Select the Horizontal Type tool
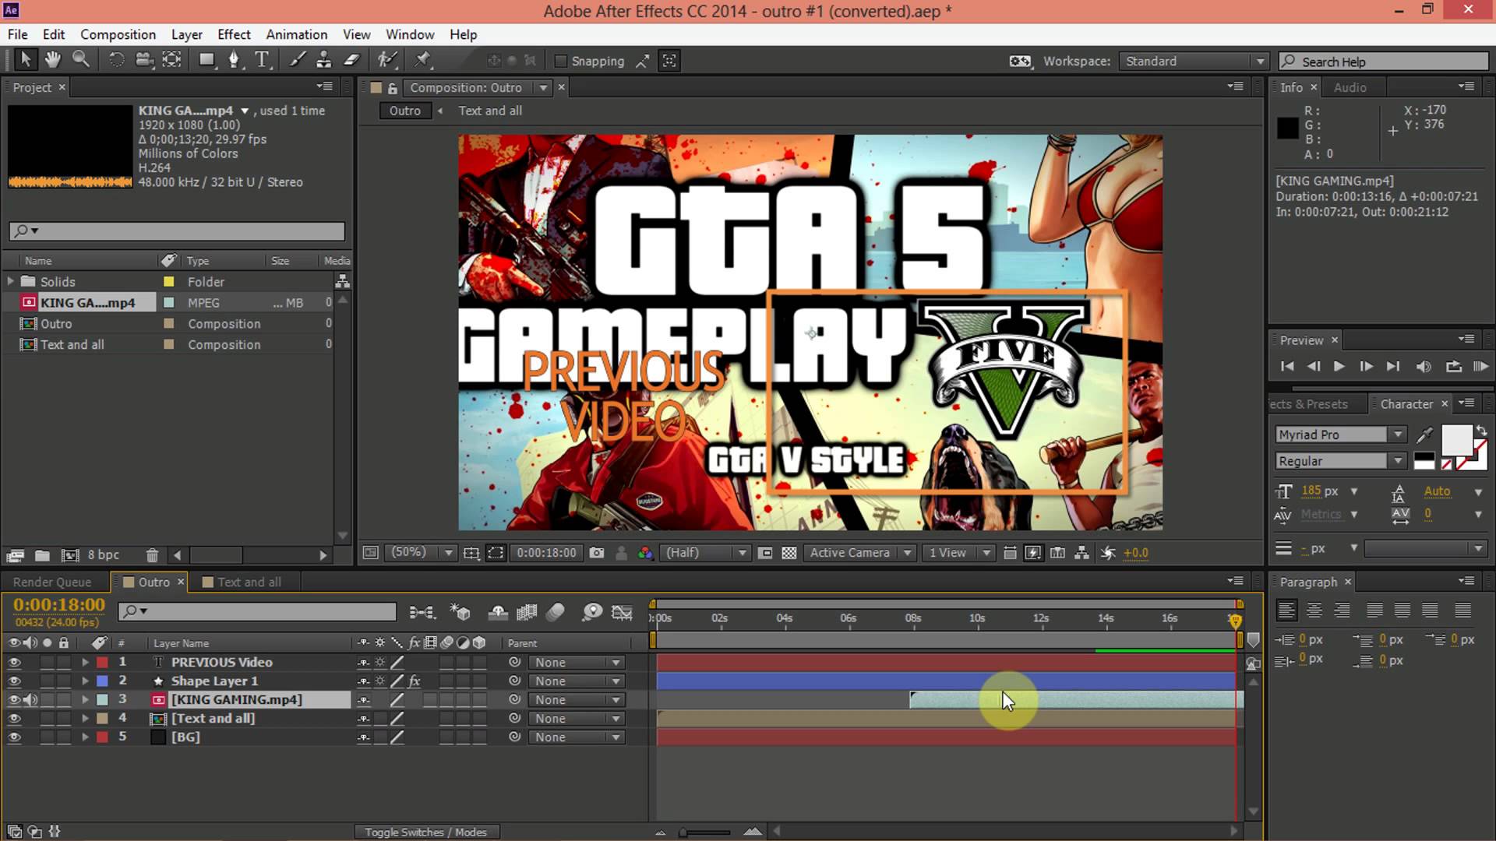Screen dimensions: 1496x841 pos(262,60)
